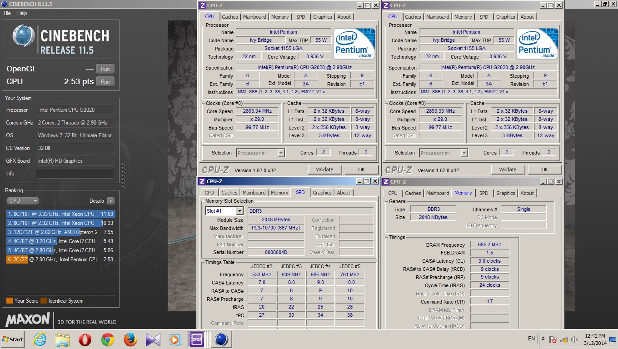Screen dimensions: 618x349
Task: Run the OpenGL benchmark
Action: tap(105, 69)
